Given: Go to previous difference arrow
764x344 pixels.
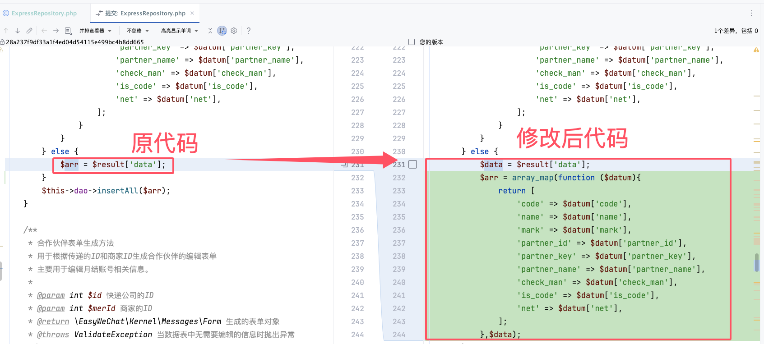Looking at the screenshot, I should (6, 31).
